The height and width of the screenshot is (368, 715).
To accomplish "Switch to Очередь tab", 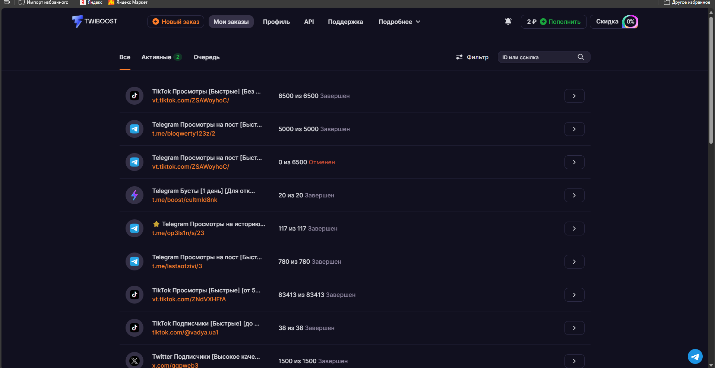I will point(206,57).
